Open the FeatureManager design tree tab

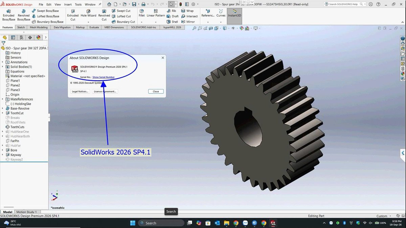(x=5, y=37)
